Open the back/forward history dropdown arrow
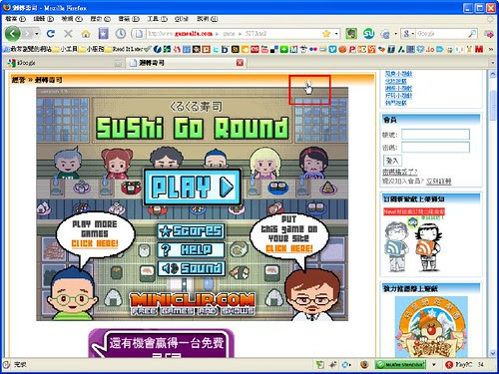This screenshot has height=374, width=499. [37, 34]
